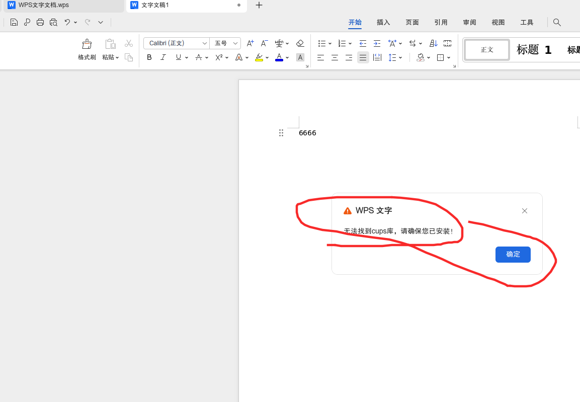Switch to the 视图 ribbon tab

(498, 23)
